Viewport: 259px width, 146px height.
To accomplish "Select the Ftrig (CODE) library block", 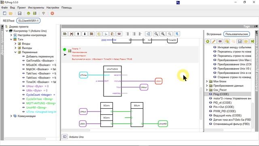I will [x=221, y=94].
